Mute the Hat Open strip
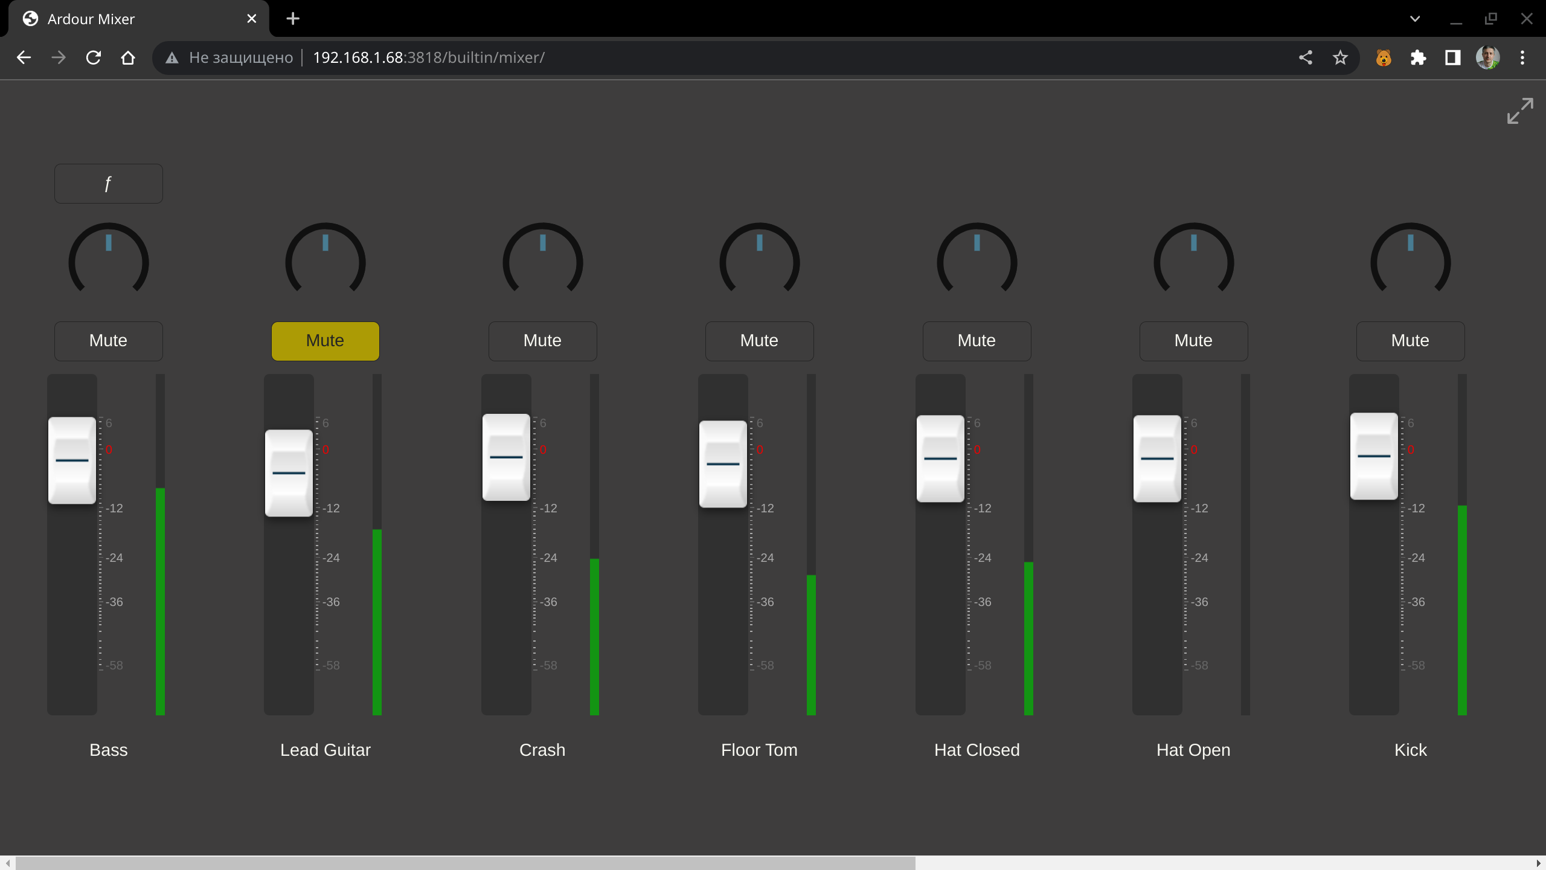The width and height of the screenshot is (1546, 870). [x=1193, y=341]
